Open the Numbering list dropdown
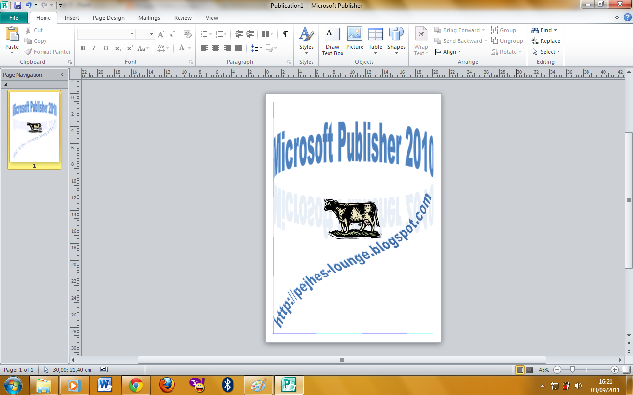This screenshot has height=395, width=633. pos(222,34)
